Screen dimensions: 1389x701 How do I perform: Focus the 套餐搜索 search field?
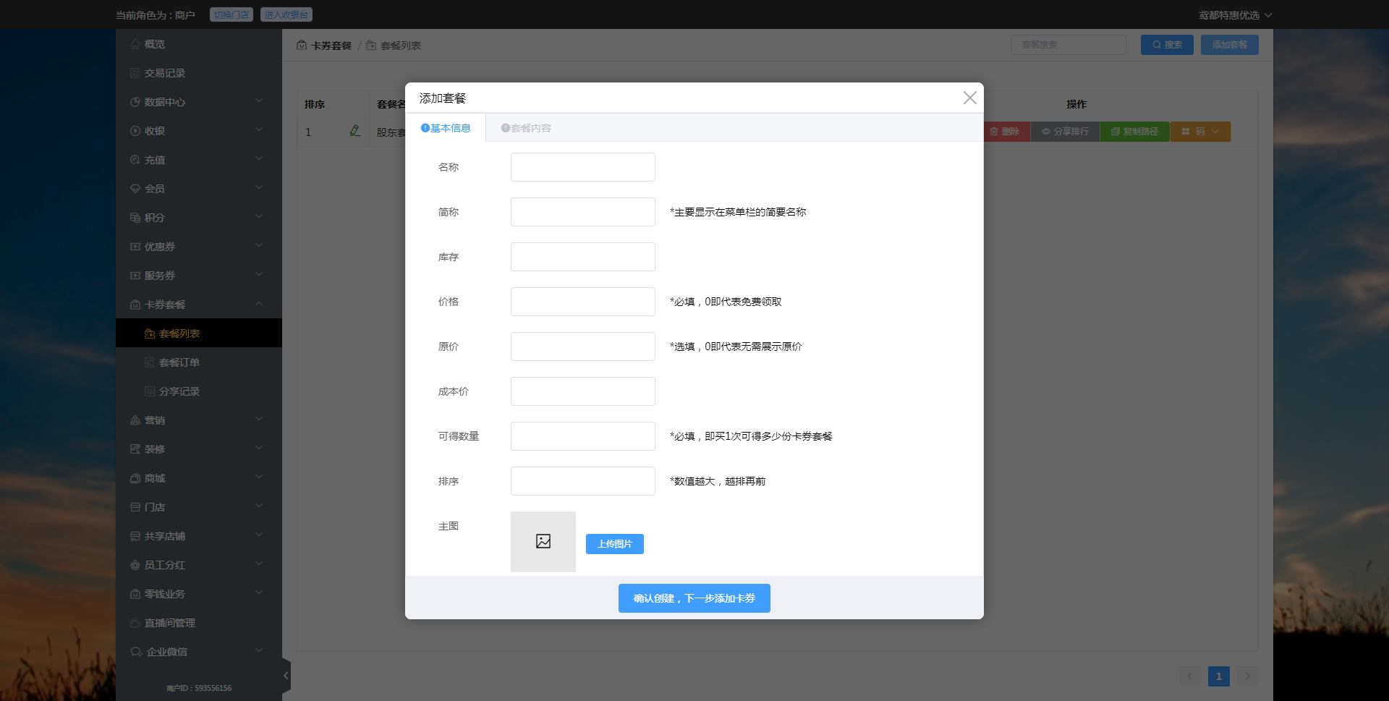coord(1069,45)
